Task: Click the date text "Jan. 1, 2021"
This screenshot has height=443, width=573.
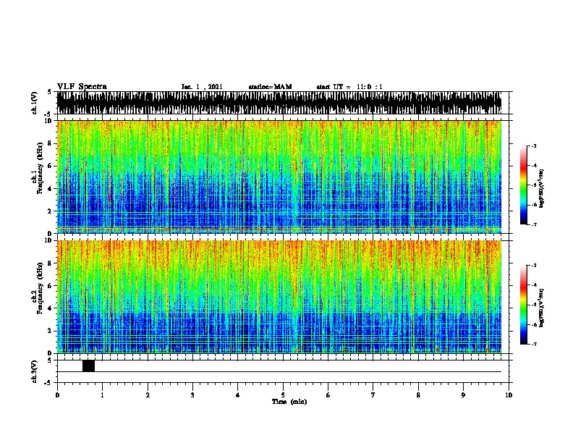Action: [x=202, y=87]
